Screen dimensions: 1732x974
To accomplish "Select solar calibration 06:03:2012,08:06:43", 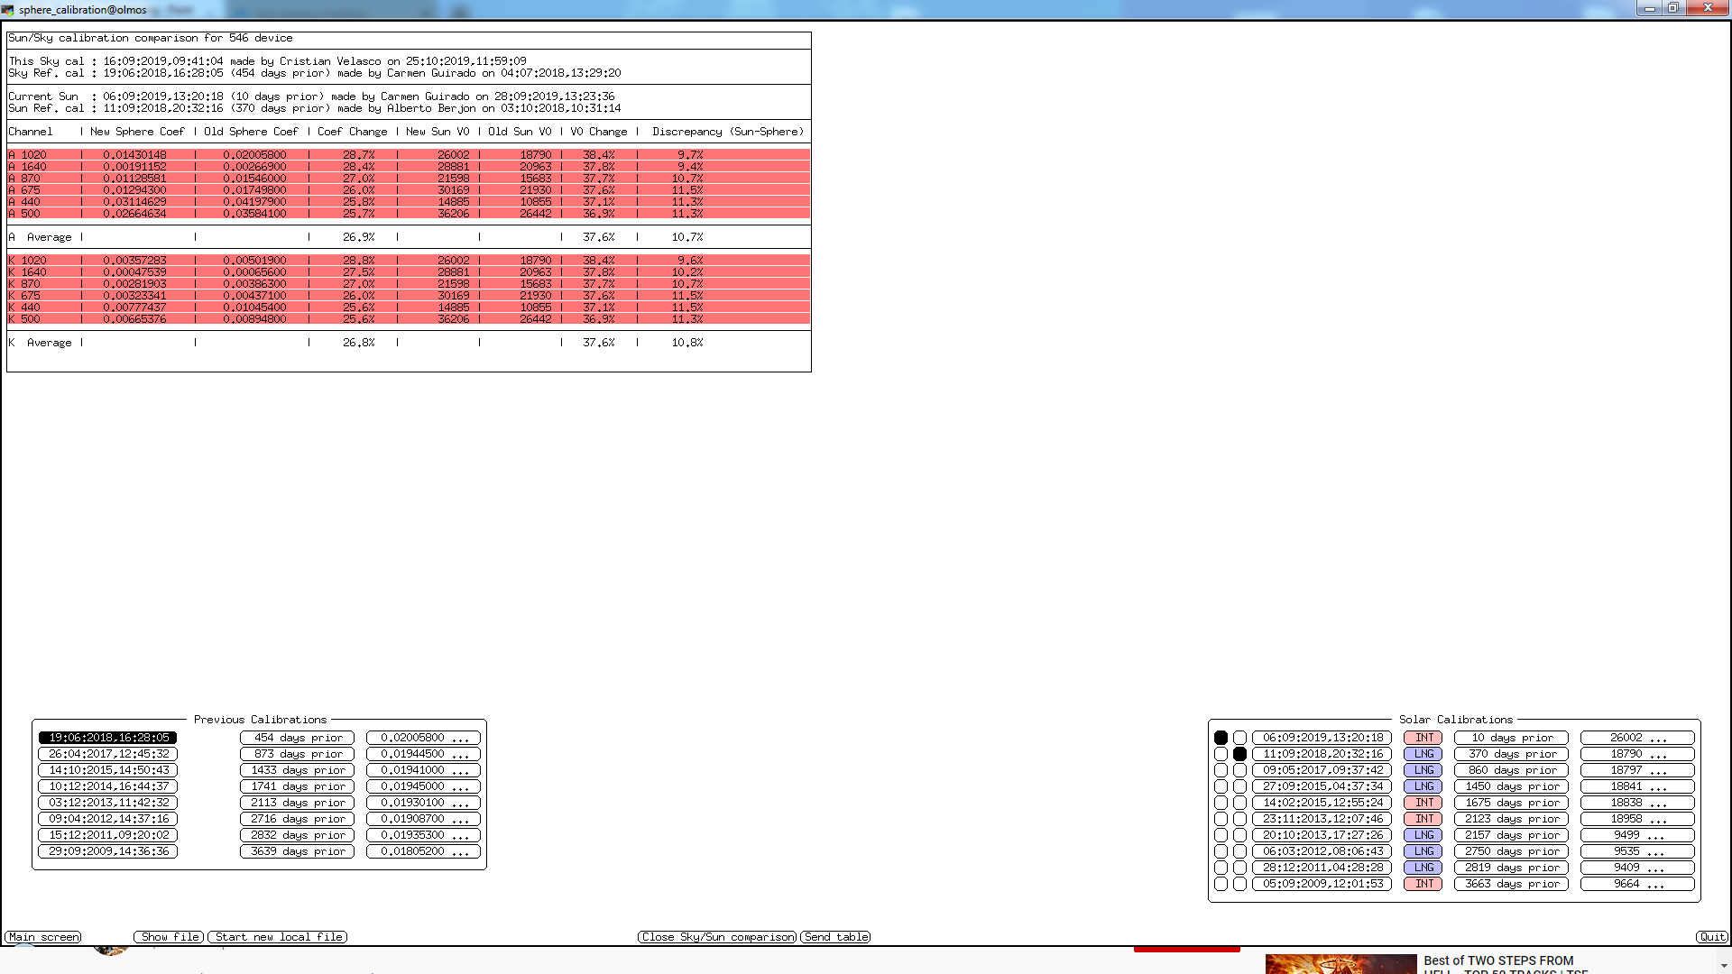I will (x=1322, y=851).
